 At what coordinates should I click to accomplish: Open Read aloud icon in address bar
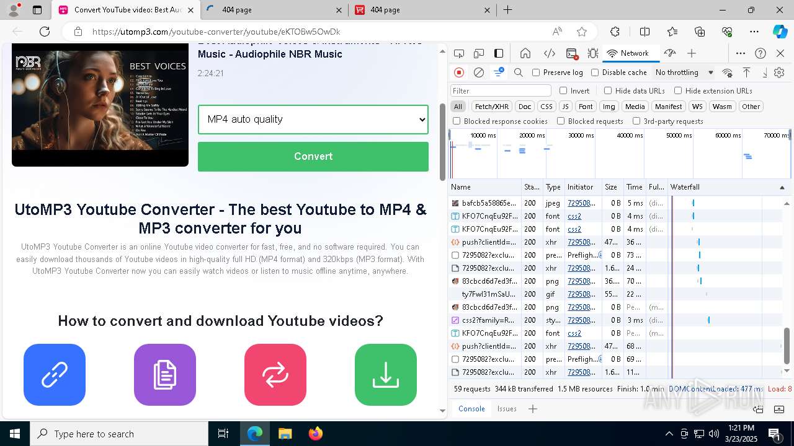(x=557, y=32)
